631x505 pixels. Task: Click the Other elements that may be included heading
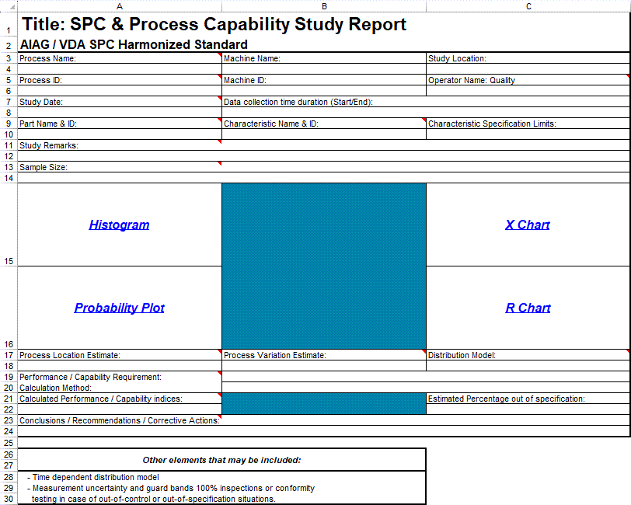221,459
